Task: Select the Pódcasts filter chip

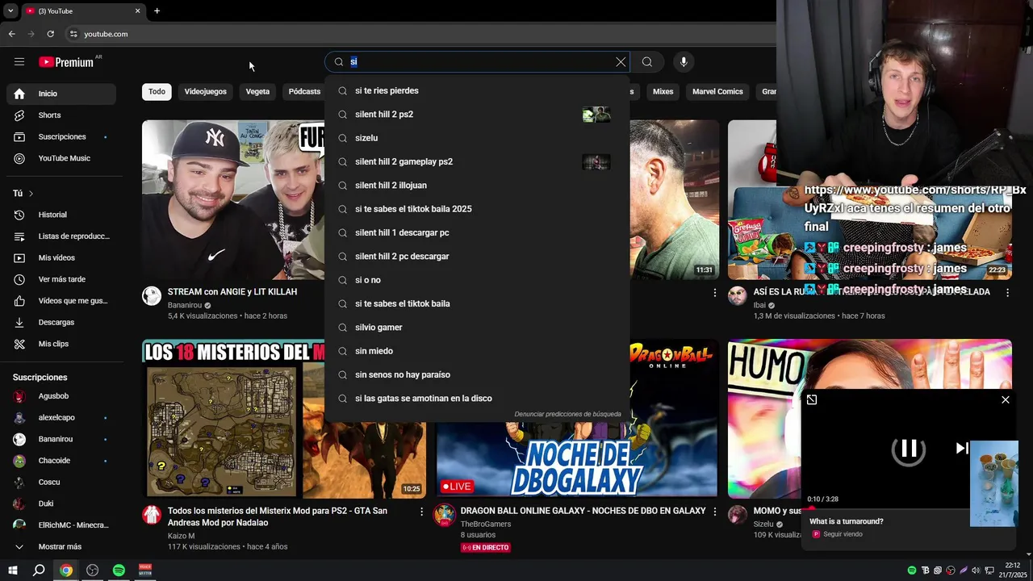Action: coord(304,91)
